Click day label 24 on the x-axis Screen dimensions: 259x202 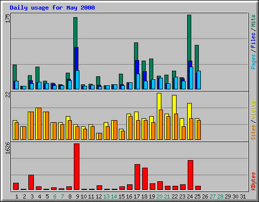(x=190, y=196)
